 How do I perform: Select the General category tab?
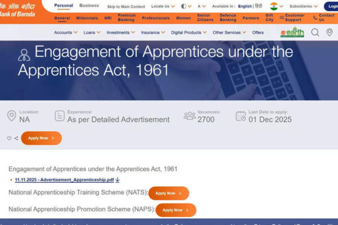click(x=62, y=18)
